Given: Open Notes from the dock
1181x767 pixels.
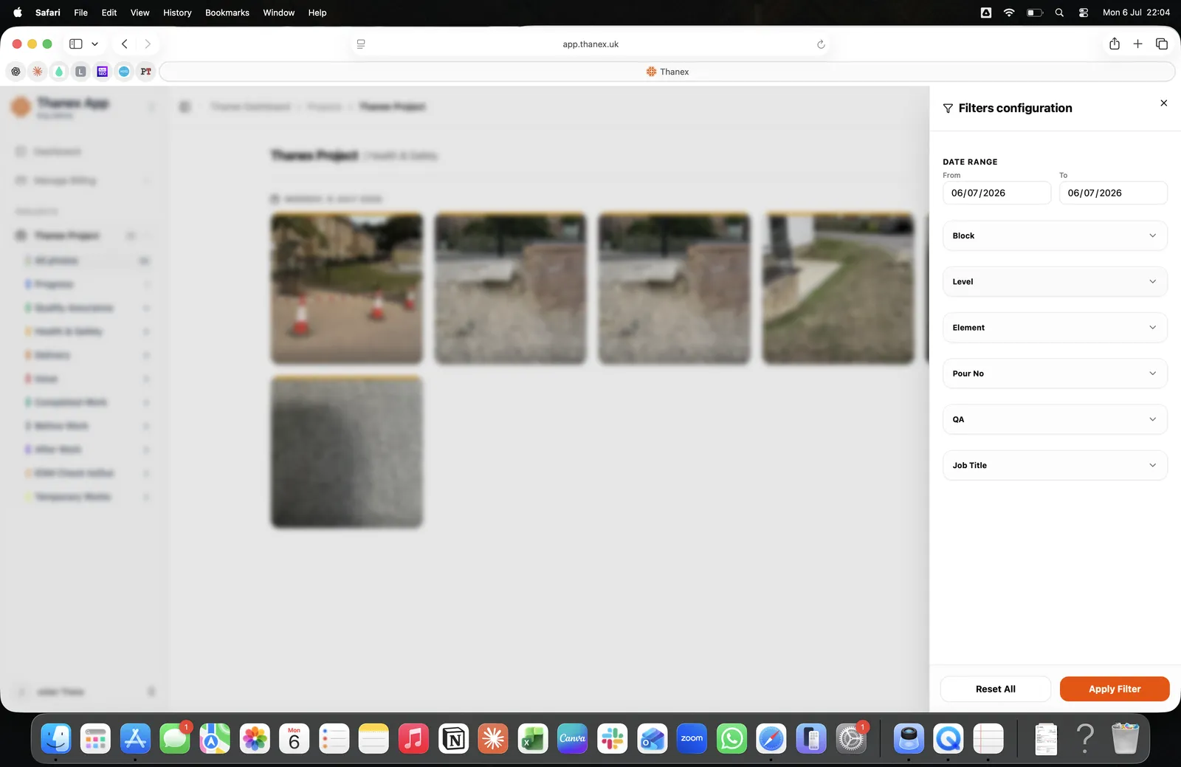Looking at the screenshot, I should tap(373, 738).
